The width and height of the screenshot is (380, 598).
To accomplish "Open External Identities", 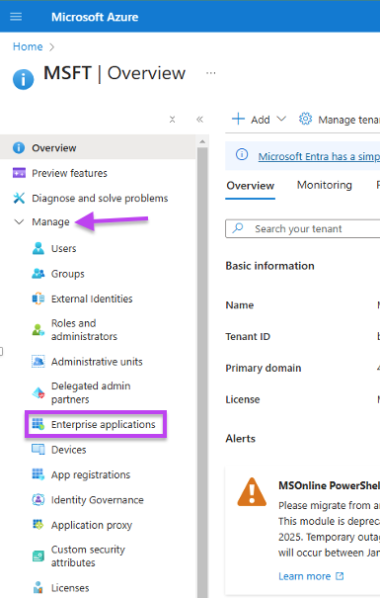I will click(92, 299).
